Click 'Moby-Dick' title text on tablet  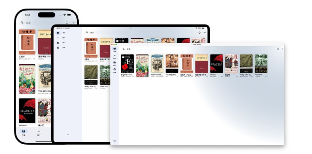coord(91,87)
